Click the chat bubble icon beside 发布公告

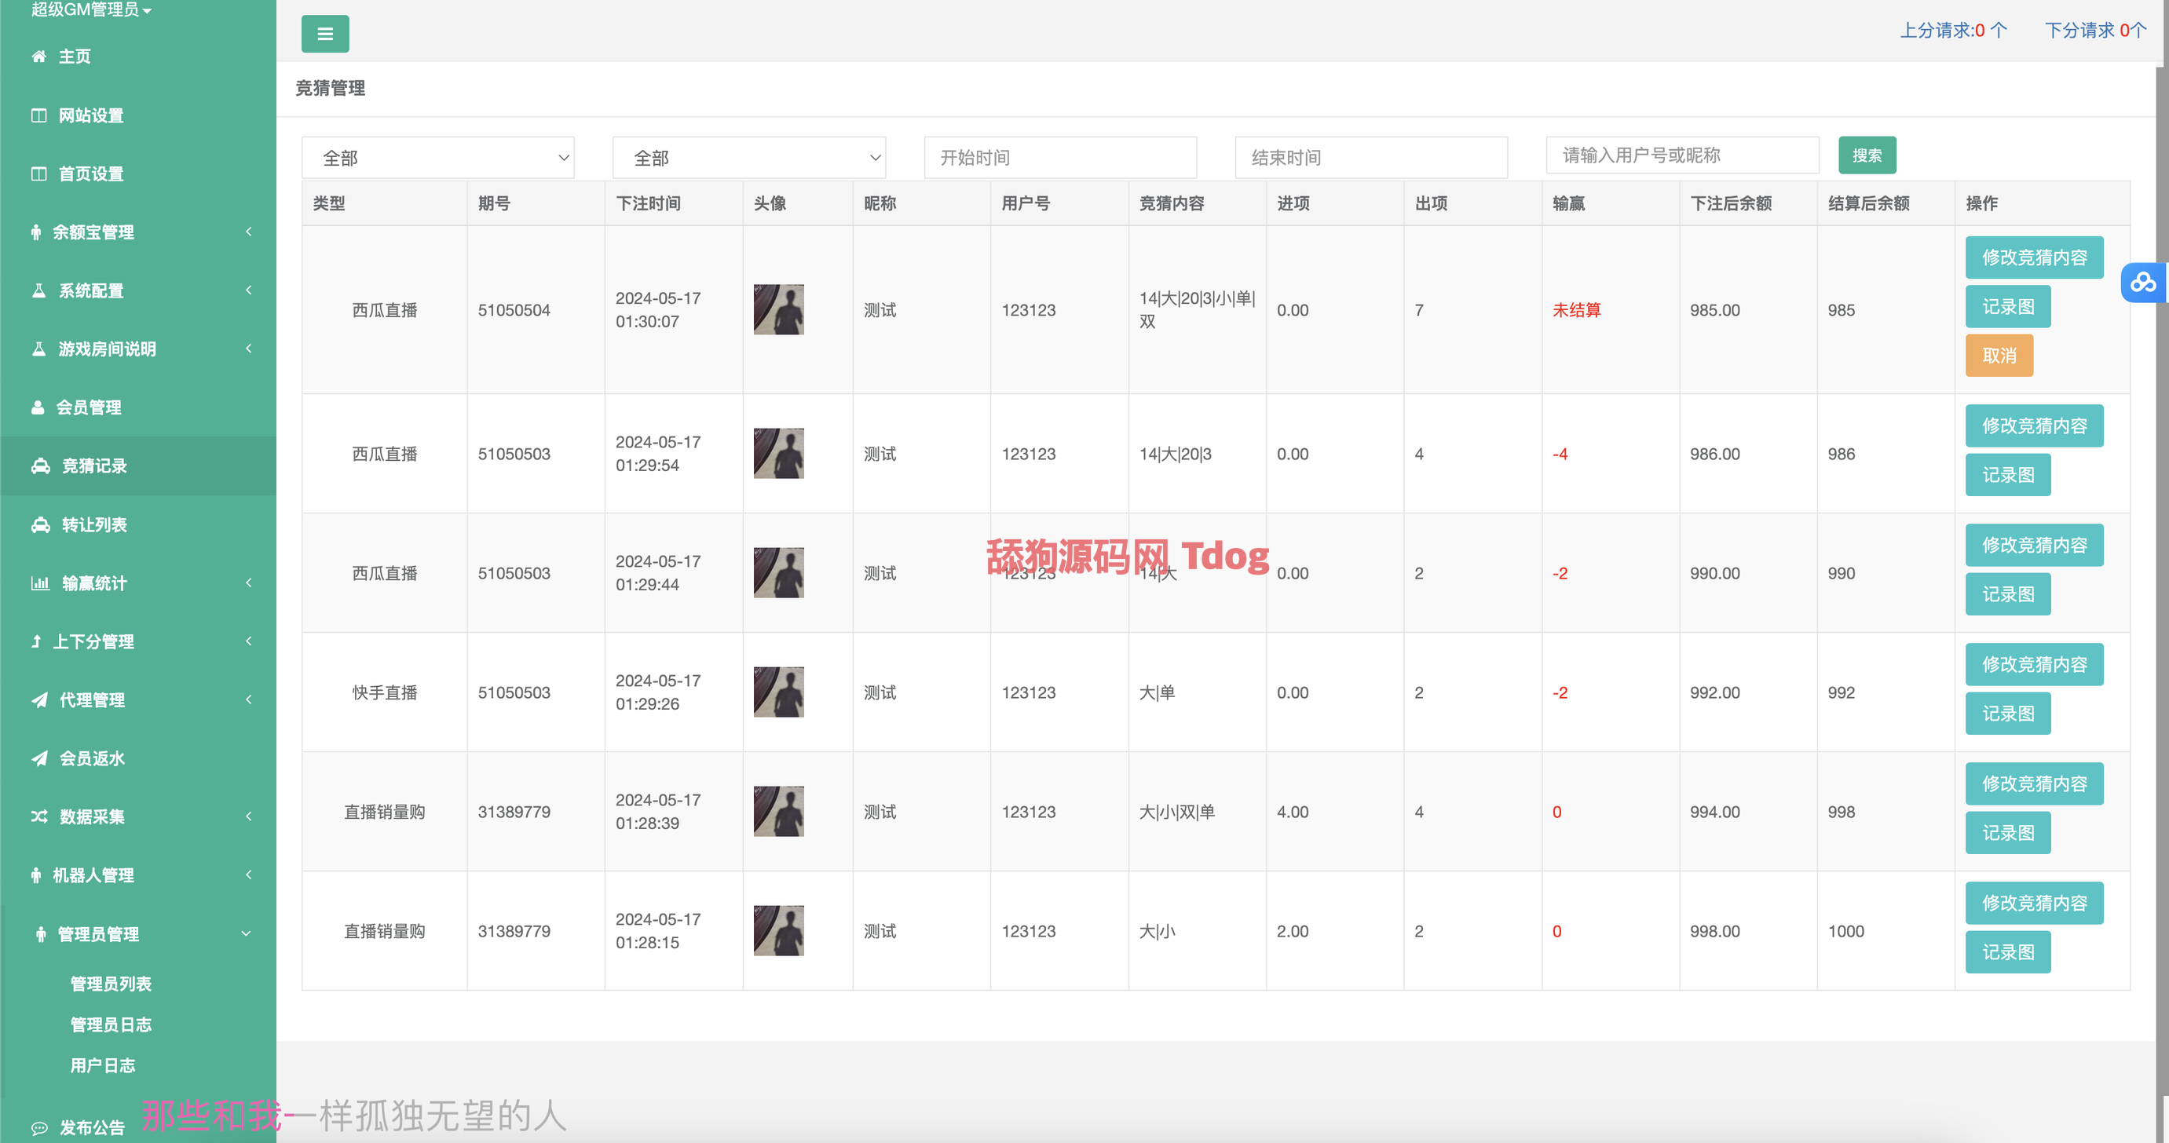39,1128
